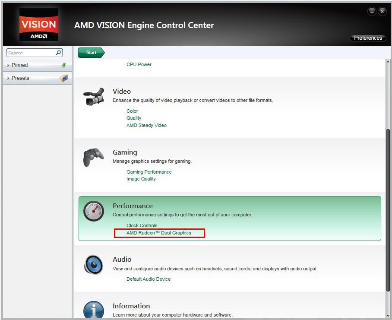Screen dimensions: 392x320
Task: Open AMD Radeon Dual Graphics link
Action: click(x=159, y=233)
